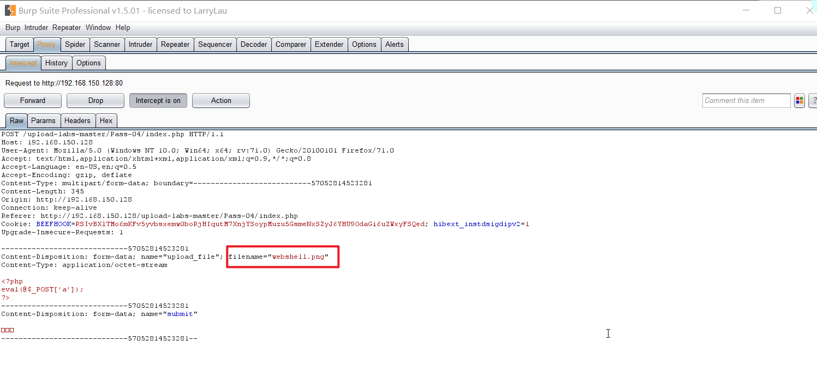Minimize the Burp Suite window

[x=746, y=10]
